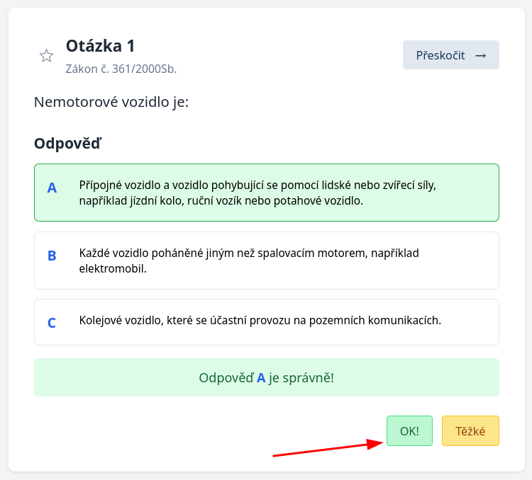
Task: Click the right arrow in Přeskočit button
Action: tap(480, 55)
